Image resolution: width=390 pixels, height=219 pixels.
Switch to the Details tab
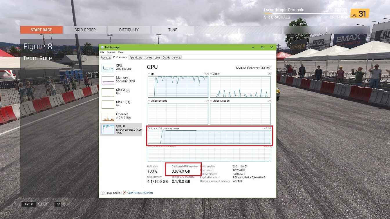[x=166, y=58]
